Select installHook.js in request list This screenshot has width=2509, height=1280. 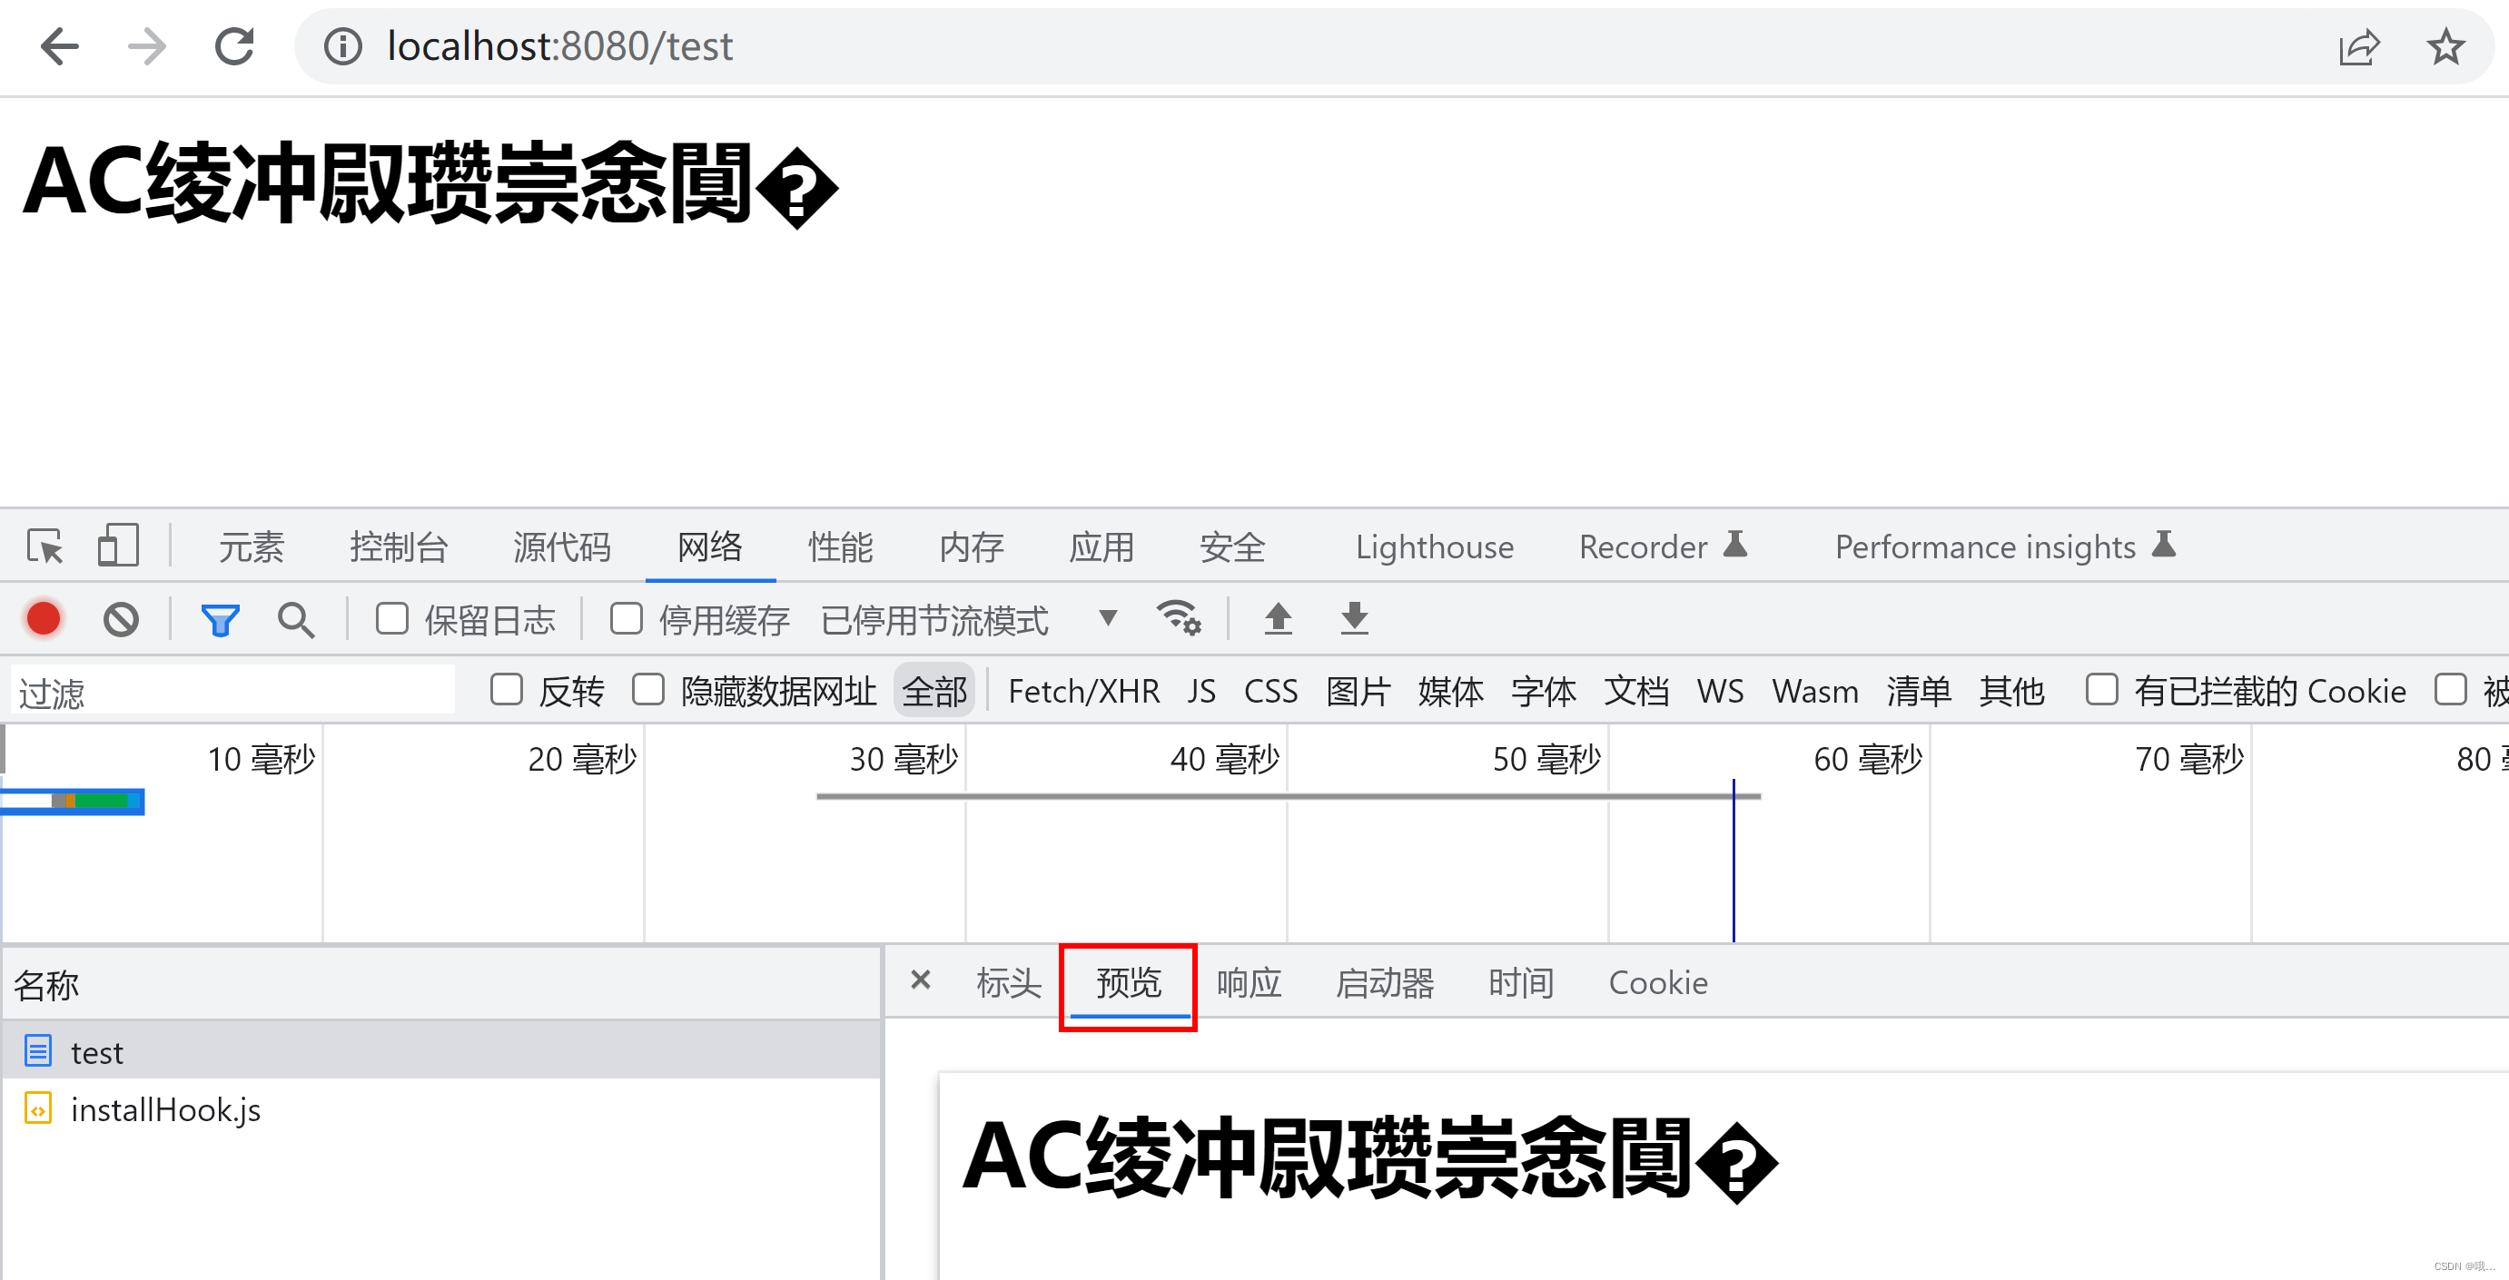pyautogui.click(x=165, y=1109)
